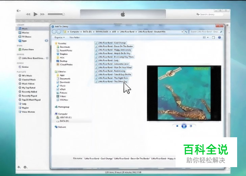Screen dimensions: 246x176
Task: Open the Controls menu in iTunes
Action: tap(38, 21)
